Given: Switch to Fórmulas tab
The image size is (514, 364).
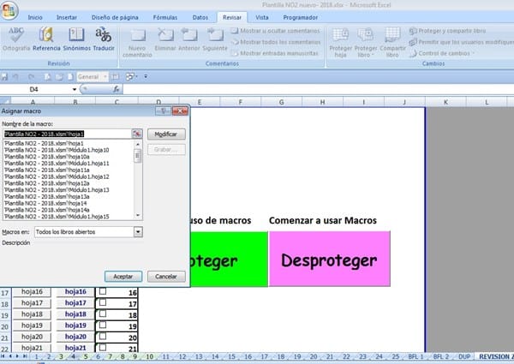Looking at the screenshot, I should click(x=164, y=17).
